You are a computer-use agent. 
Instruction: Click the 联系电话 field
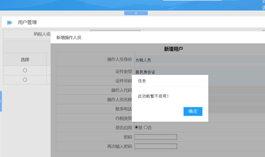232,109
